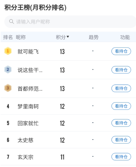The width and height of the screenshot is (136, 167).
Task: Click the search magnifier icon
Action: click(12, 22)
